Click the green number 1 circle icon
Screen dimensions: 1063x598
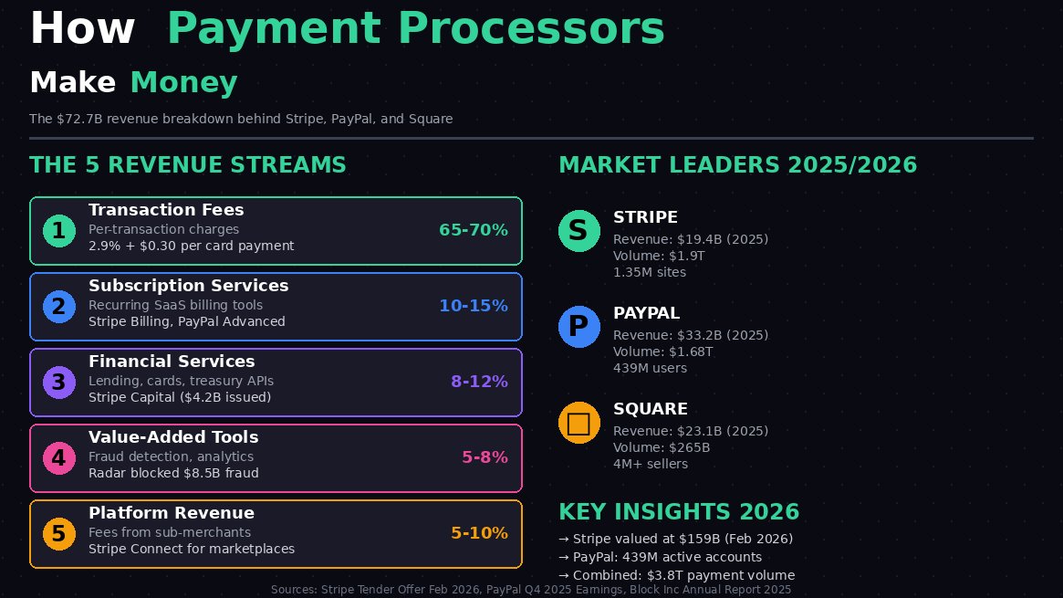coord(59,231)
